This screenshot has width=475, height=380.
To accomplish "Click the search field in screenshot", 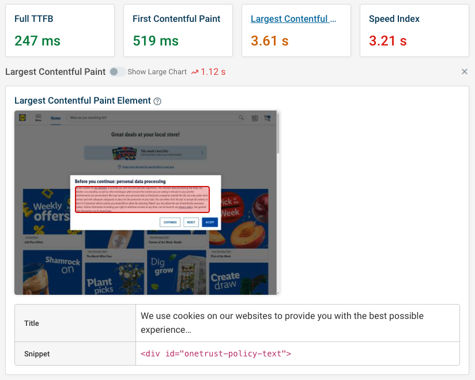I will [x=153, y=117].
